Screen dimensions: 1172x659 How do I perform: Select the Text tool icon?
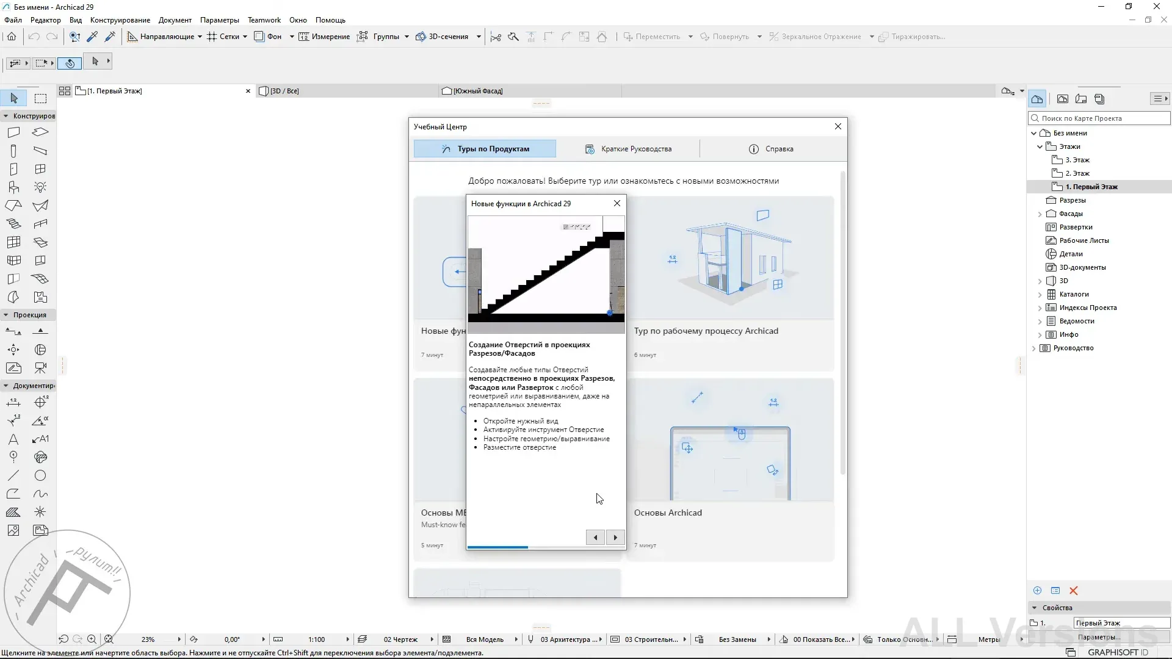(x=13, y=439)
